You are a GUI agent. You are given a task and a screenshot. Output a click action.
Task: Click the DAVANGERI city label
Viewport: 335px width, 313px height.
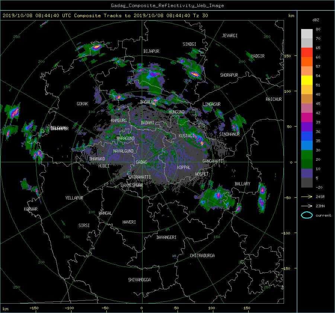(x=166, y=237)
